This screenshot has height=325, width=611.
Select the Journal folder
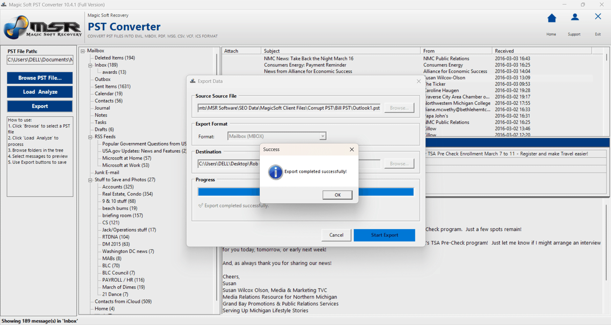(x=102, y=108)
